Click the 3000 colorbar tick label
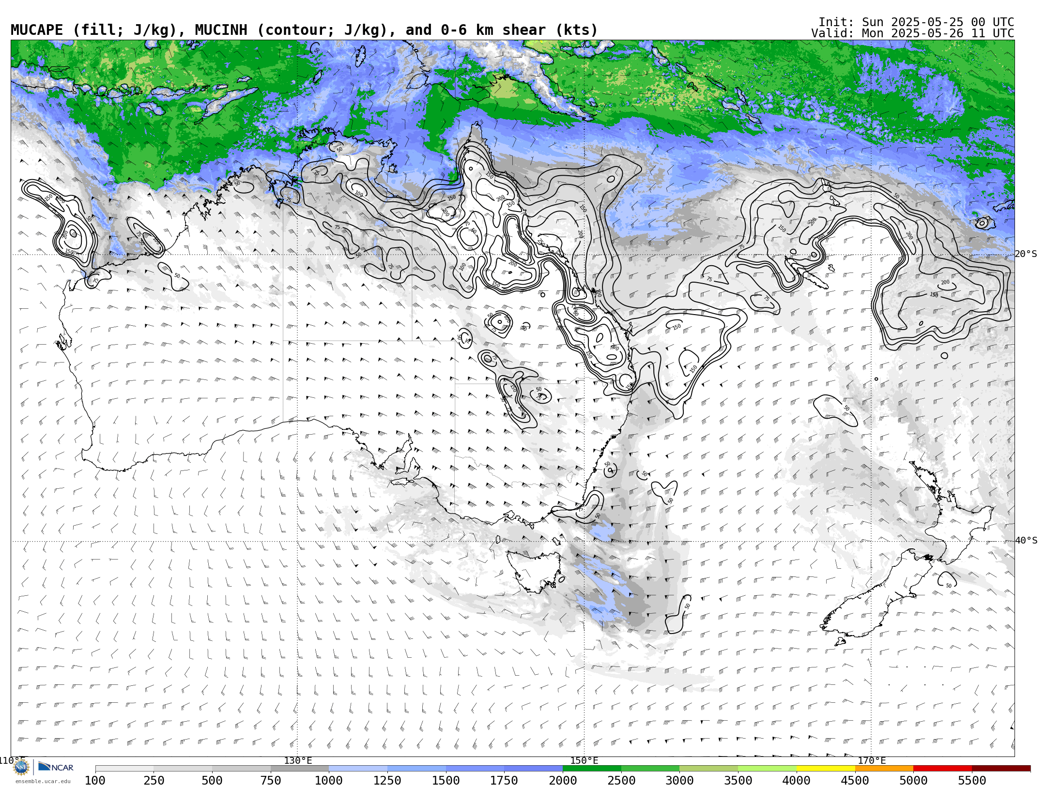This screenshot has width=1046, height=787. pos(679,780)
